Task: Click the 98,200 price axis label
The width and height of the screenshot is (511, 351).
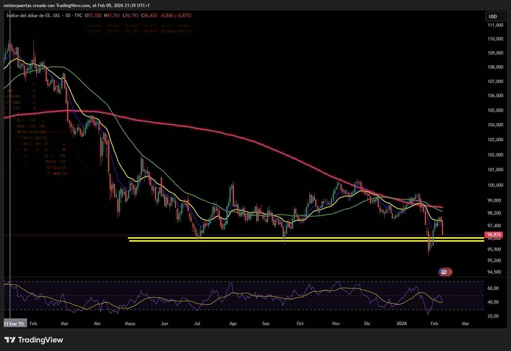Action: tap(494, 213)
